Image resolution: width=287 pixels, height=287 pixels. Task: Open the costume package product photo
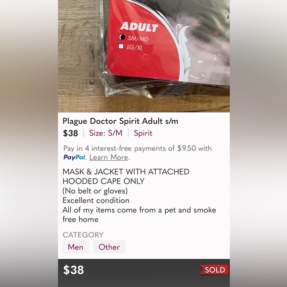click(144, 56)
